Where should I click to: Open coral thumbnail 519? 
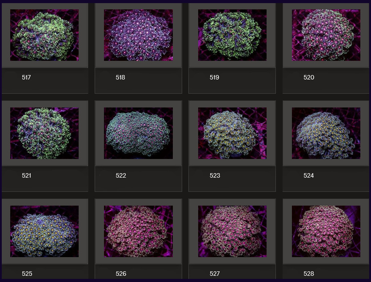(x=232, y=35)
